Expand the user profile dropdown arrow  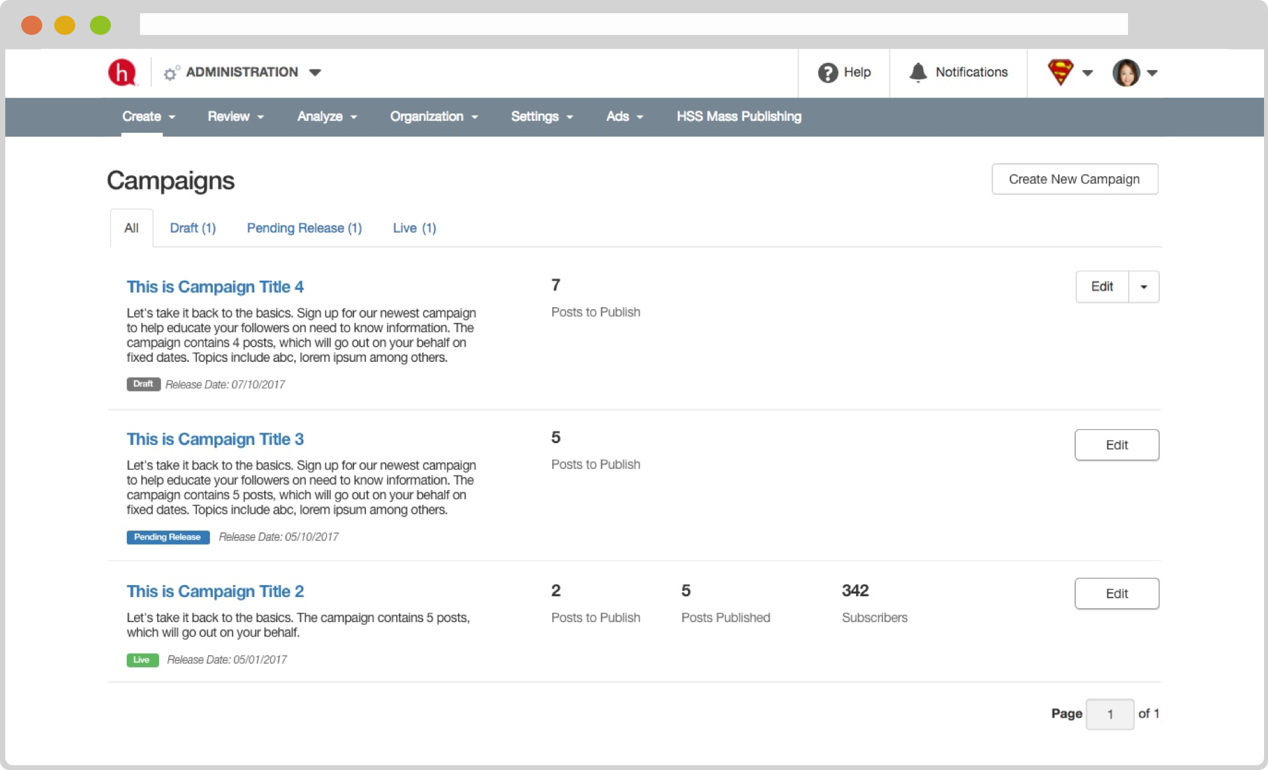click(x=1152, y=73)
